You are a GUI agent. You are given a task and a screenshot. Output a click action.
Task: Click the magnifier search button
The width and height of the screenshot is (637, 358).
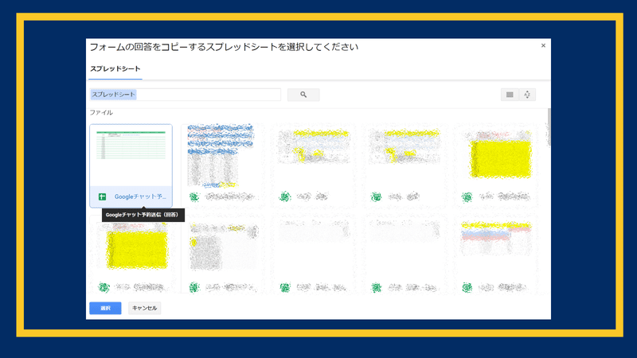point(303,95)
